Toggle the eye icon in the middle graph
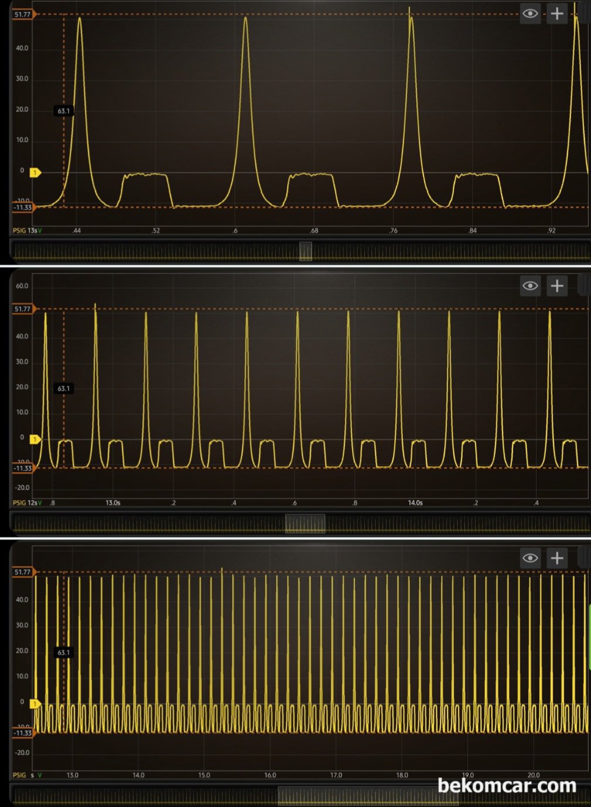This screenshot has width=591, height=807. click(x=530, y=286)
